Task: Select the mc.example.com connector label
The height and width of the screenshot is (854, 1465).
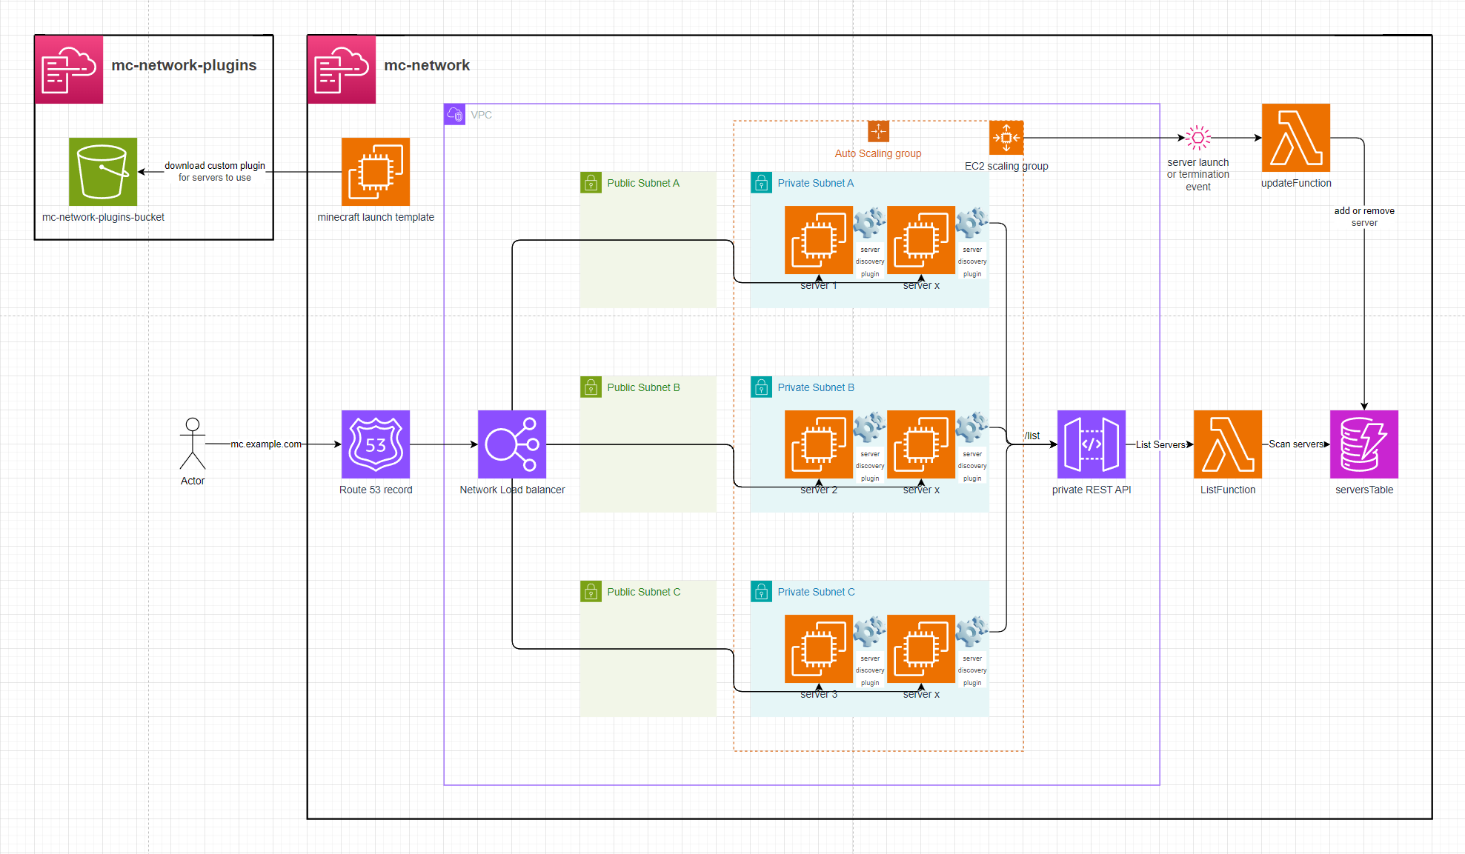Action: click(x=266, y=444)
